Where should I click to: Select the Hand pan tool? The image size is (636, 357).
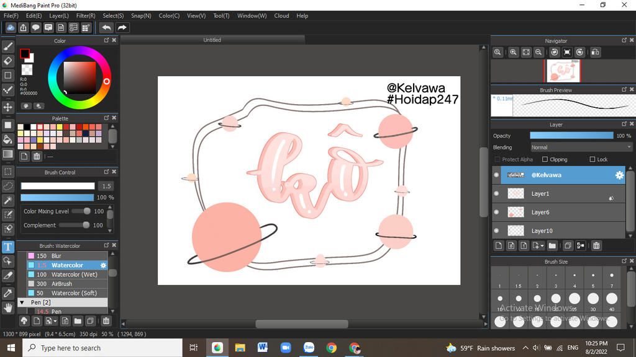(x=7, y=307)
